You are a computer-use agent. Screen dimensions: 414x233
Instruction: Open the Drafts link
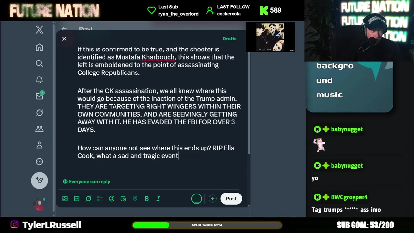point(230,39)
